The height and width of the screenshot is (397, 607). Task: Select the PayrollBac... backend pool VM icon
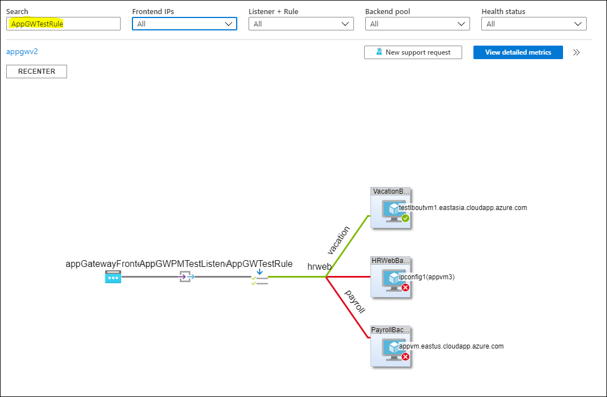tap(394, 349)
